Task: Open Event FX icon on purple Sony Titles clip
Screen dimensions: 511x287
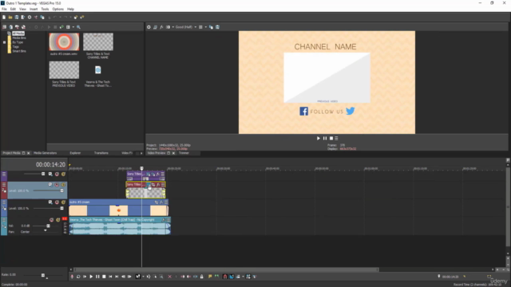Action: click(158, 174)
